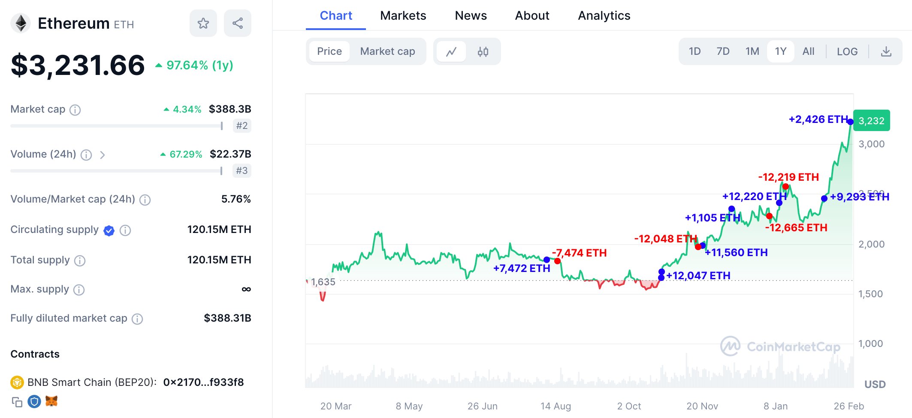Image resolution: width=912 pixels, height=418 pixels.
Task: Set range to 7D
Action: [723, 51]
